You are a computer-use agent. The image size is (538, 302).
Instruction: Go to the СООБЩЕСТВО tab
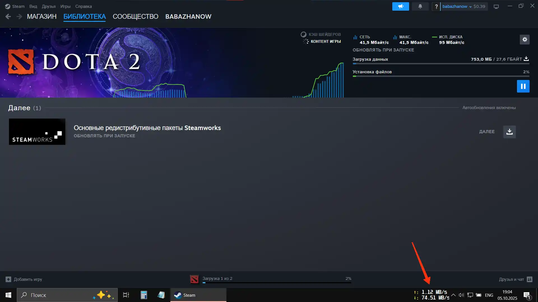click(x=135, y=16)
